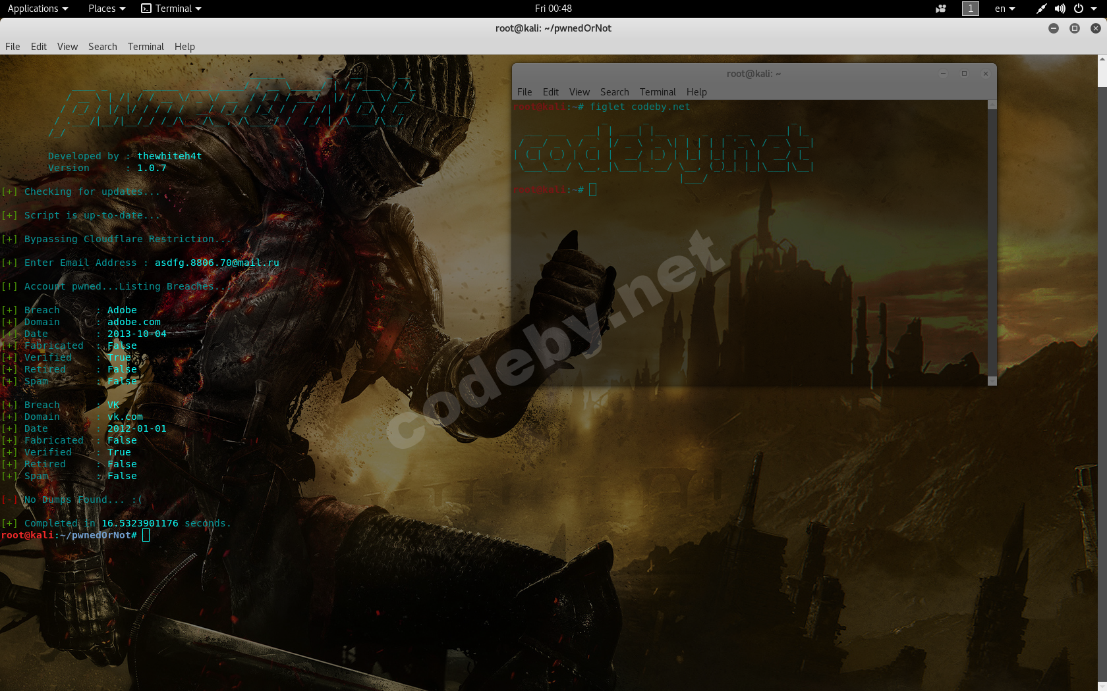Click the 'root@kali:~/pwnedOrNot#' prompt line

[x=69, y=535]
